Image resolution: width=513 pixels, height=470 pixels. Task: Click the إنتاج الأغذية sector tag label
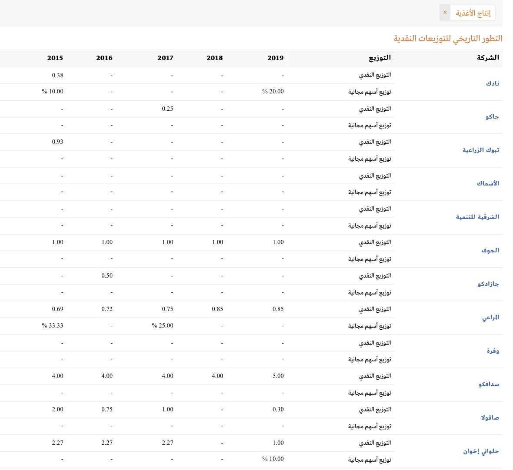coord(473,13)
